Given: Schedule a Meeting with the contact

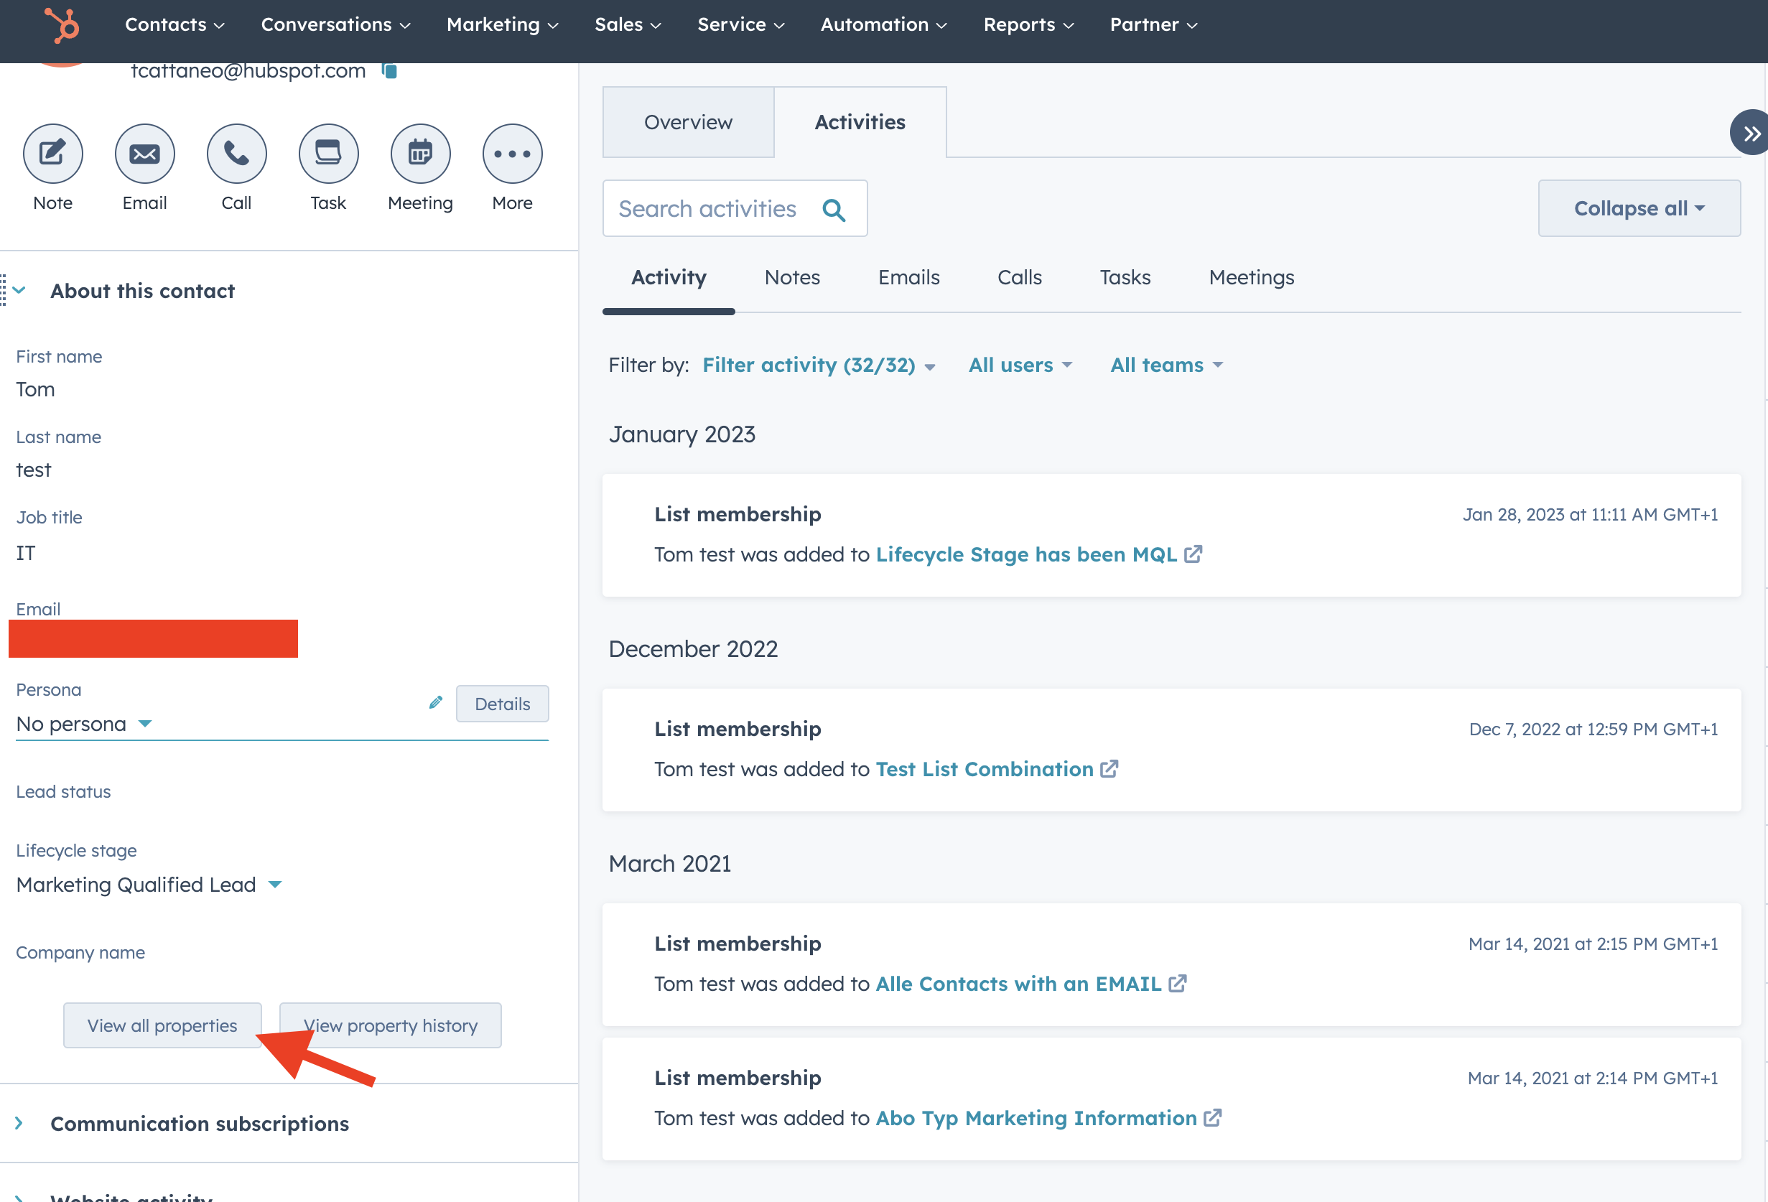Looking at the screenshot, I should coord(420,153).
